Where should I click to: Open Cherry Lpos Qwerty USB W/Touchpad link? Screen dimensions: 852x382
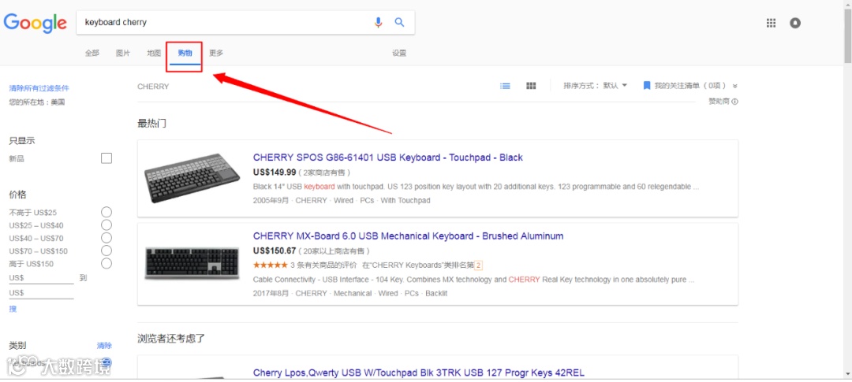[418, 373]
